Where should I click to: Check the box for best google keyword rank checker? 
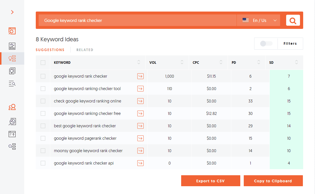(43, 126)
